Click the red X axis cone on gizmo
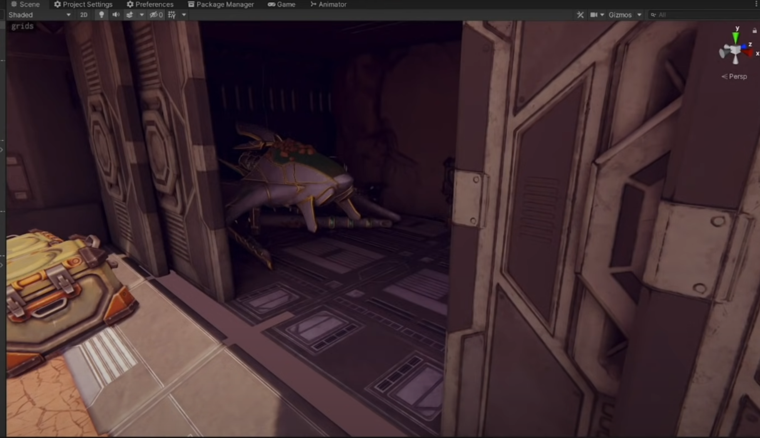The width and height of the screenshot is (760, 438). [x=748, y=53]
